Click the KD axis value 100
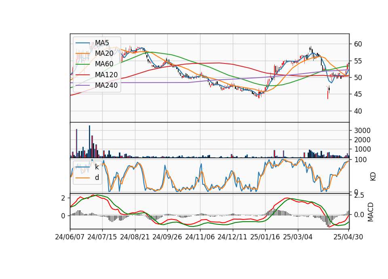This screenshot has width=388, height=279. pos(361,160)
